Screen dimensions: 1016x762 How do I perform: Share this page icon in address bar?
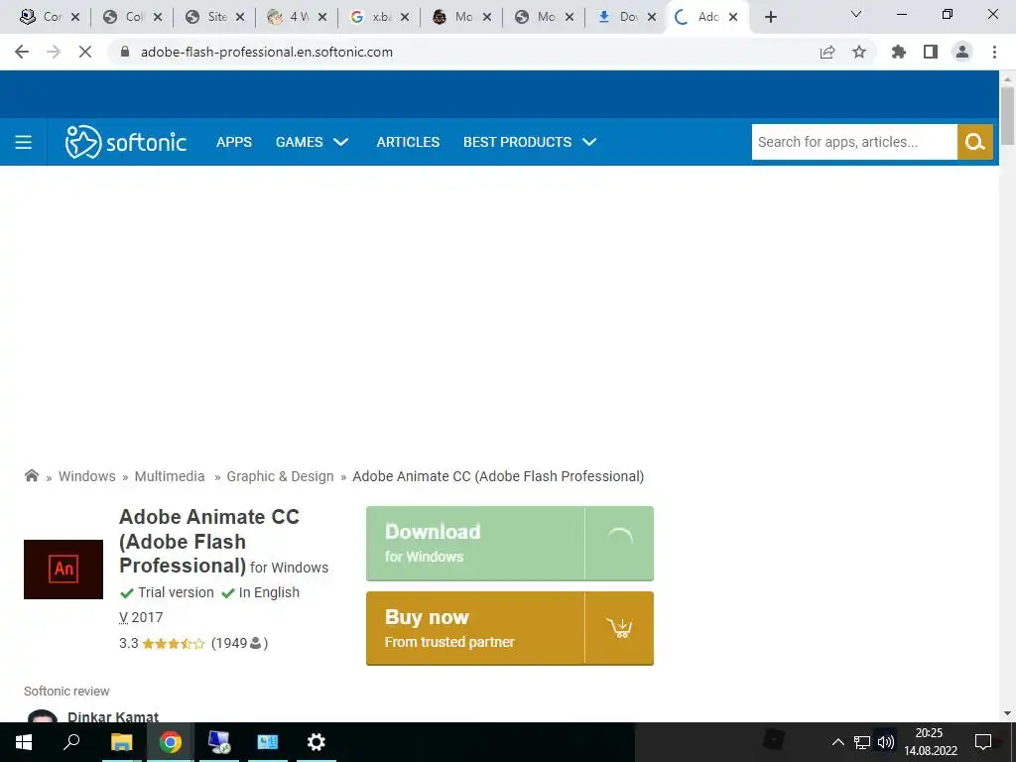[x=827, y=52]
